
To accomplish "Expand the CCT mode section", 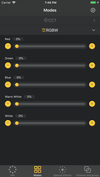I will point(50,20).
